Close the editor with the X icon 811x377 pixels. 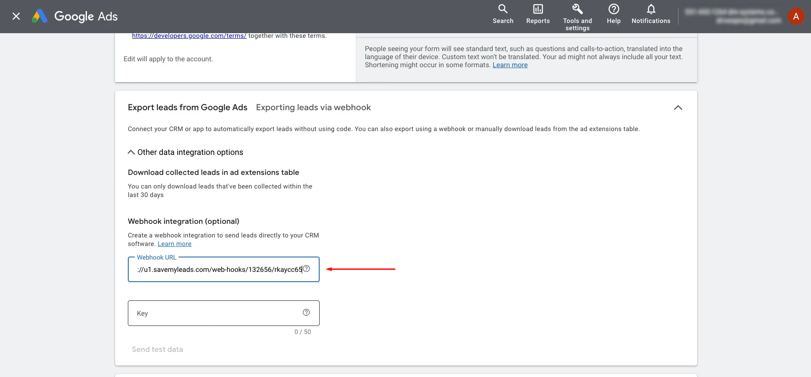click(x=16, y=17)
